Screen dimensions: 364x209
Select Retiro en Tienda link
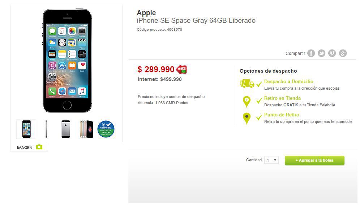tap(282, 98)
